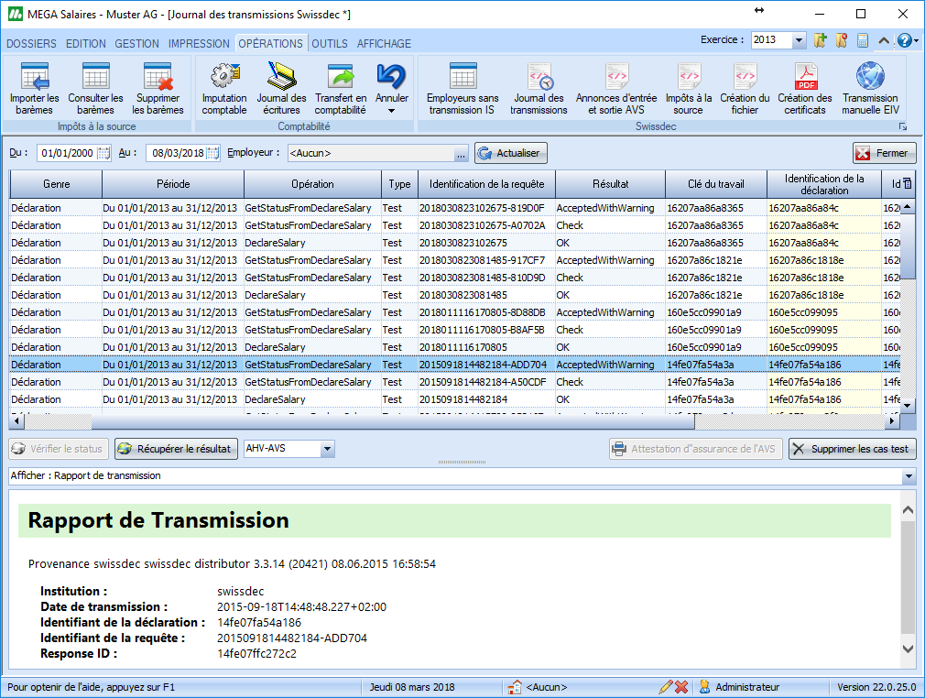Click red X icon in status bar
The height and width of the screenshot is (698, 925).
pyautogui.click(x=682, y=687)
